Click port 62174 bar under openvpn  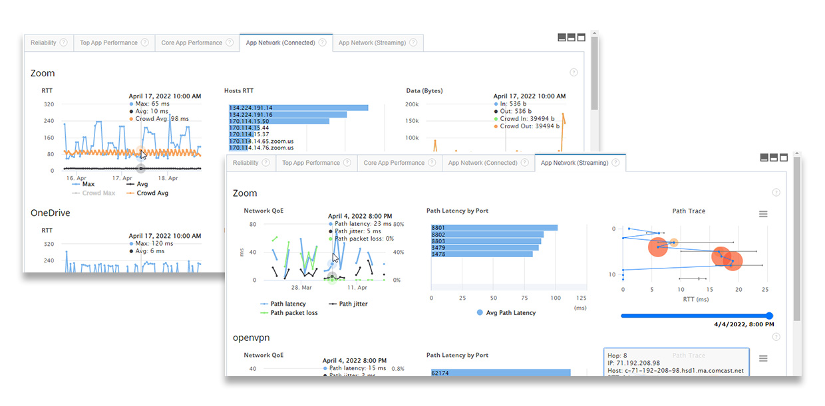click(501, 373)
